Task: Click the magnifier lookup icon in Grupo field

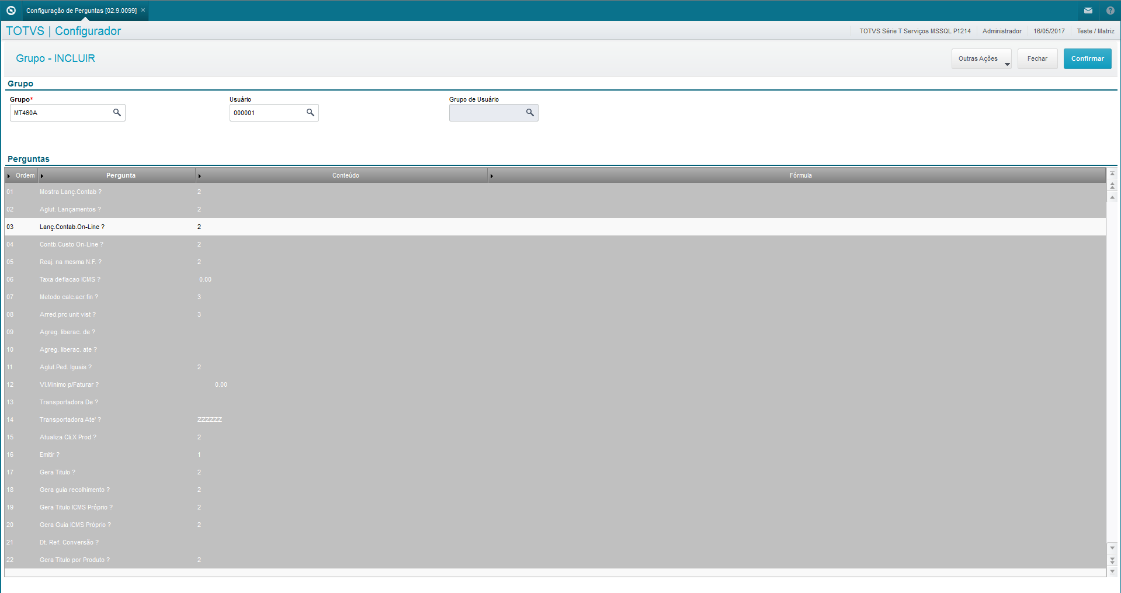Action: [x=117, y=112]
